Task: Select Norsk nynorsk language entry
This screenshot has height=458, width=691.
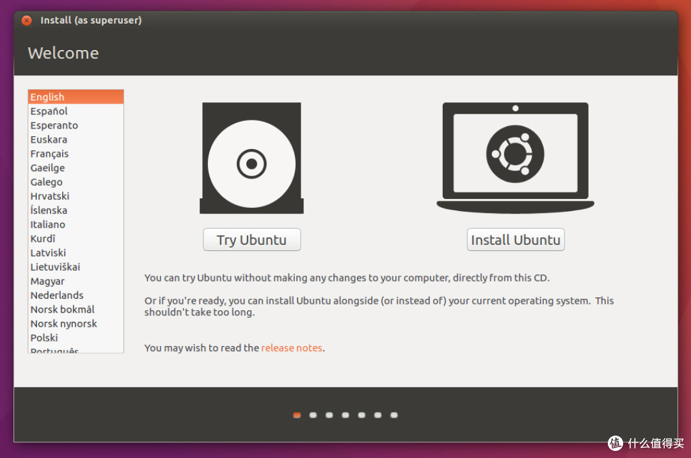Action: coord(75,323)
